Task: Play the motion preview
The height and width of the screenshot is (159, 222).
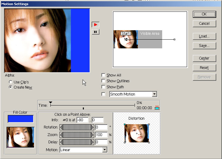Action: coord(96,25)
